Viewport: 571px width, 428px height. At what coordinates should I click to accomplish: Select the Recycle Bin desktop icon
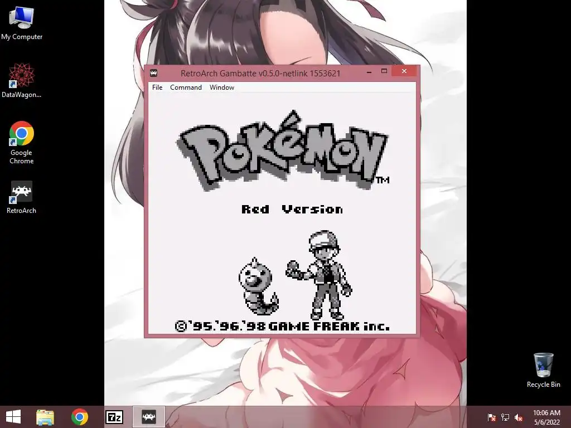543,370
